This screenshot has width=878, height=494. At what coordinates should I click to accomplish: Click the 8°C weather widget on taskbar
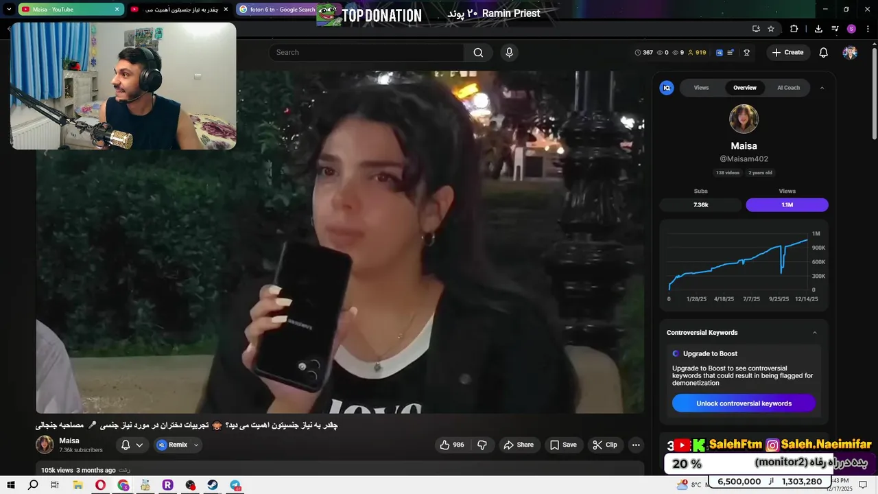(689, 484)
